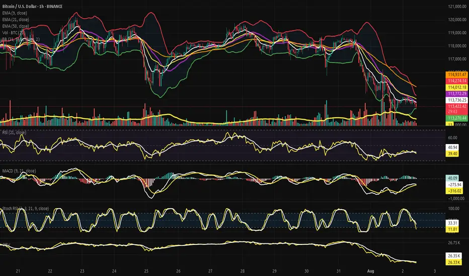
Task: Select the EMA (21, close) indicator legend
Action: point(16,20)
